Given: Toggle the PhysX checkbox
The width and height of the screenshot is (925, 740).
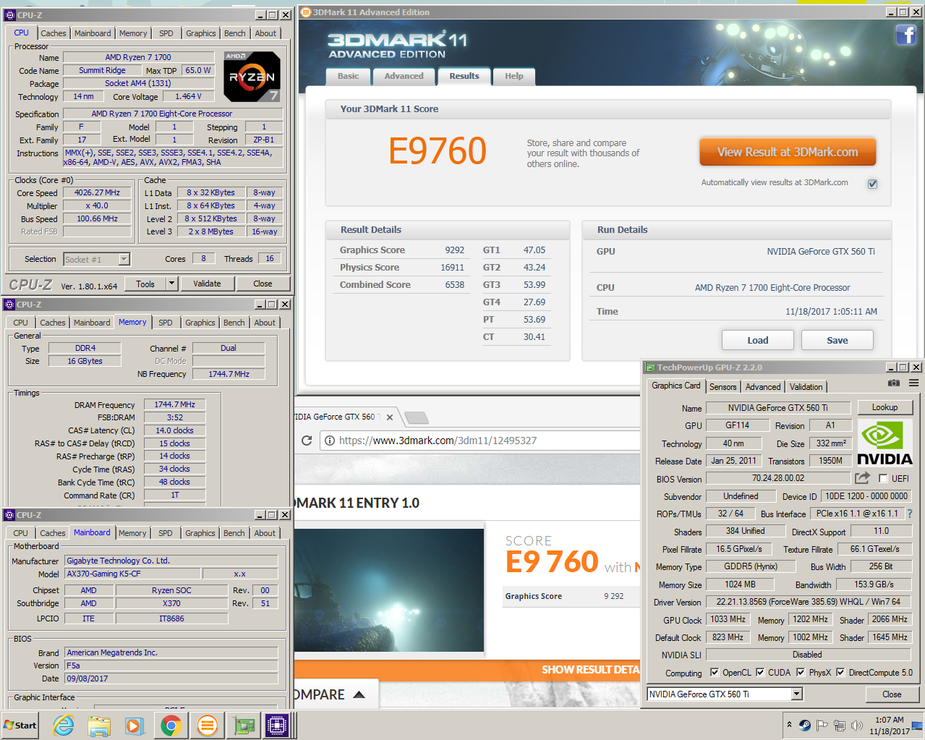Looking at the screenshot, I should (x=801, y=672).
